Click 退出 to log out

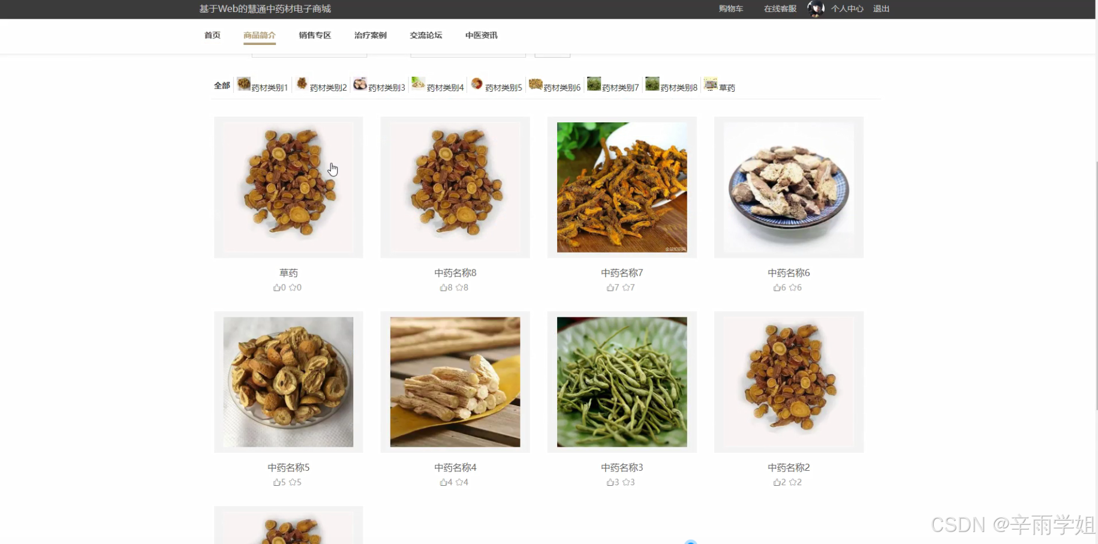click(881, 8)
